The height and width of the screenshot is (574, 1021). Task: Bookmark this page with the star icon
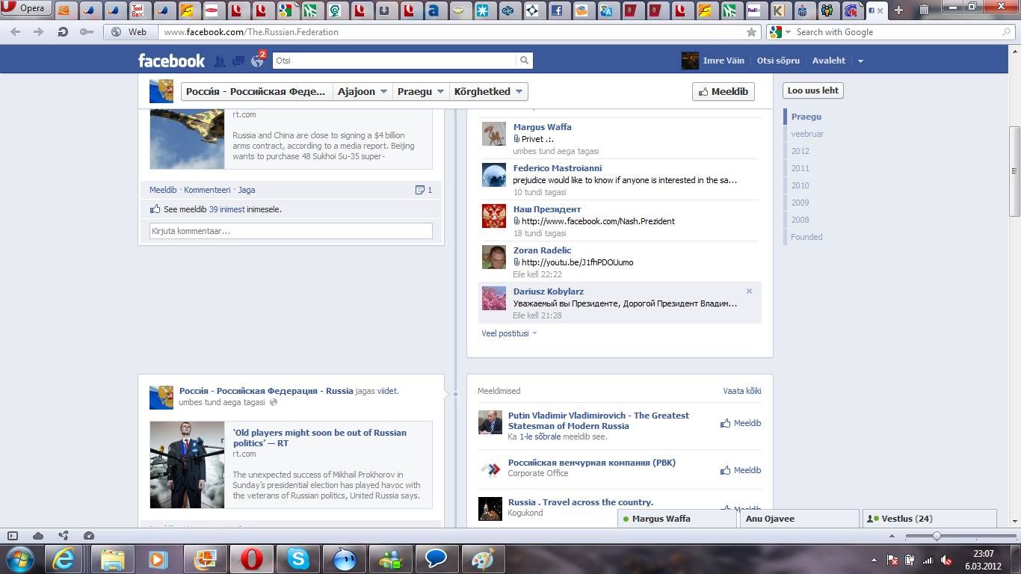tap(751, 32)
